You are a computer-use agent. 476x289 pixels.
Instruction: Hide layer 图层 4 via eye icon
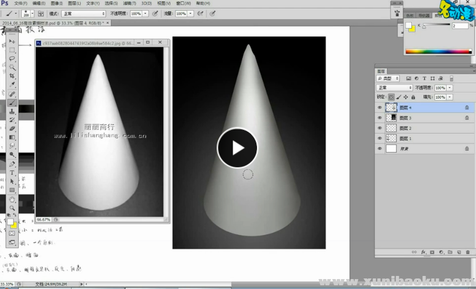(380, 108)
